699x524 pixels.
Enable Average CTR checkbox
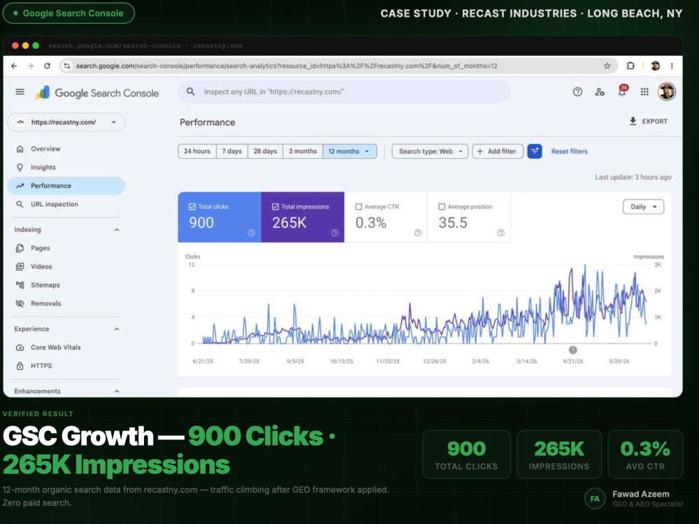(x=359, y=207)
